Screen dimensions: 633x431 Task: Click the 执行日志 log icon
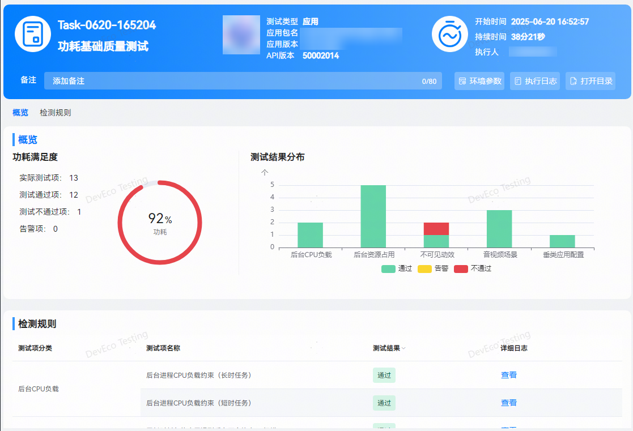tap(518, 81)
